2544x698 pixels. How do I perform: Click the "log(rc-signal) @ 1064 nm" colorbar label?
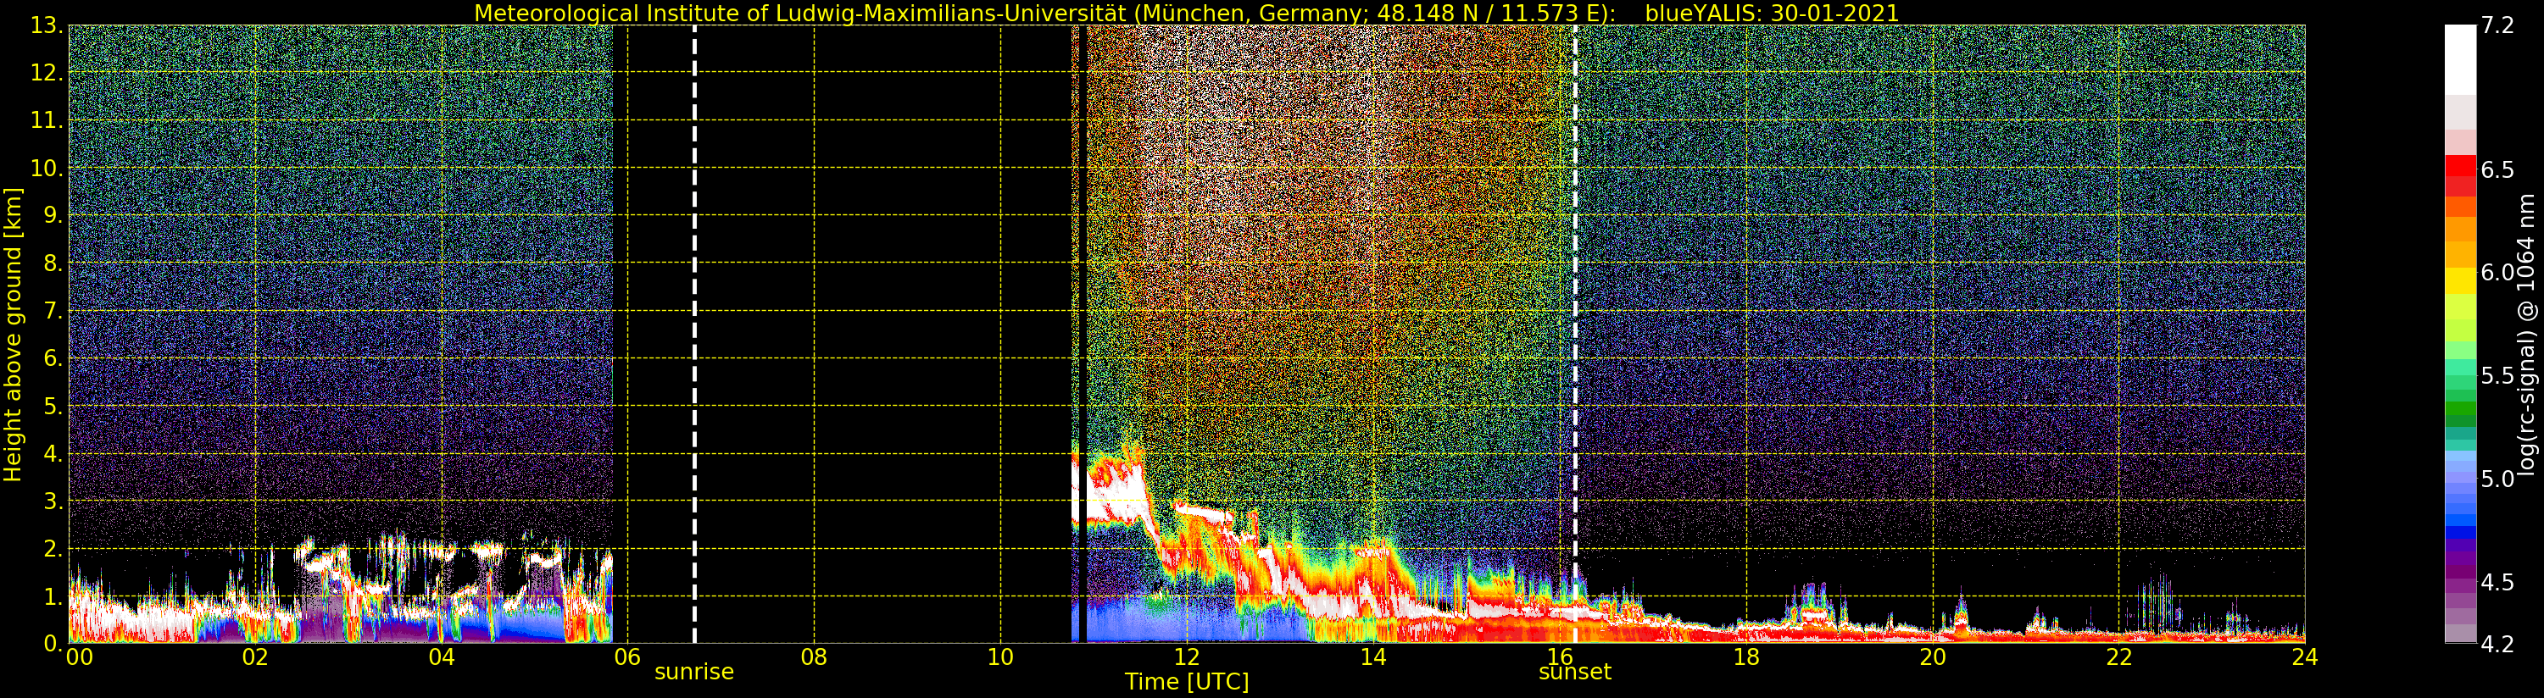coord(2527,335)
